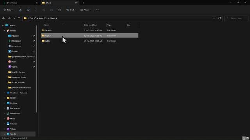Click the Copy icon in toolbar

coord(28,10)
